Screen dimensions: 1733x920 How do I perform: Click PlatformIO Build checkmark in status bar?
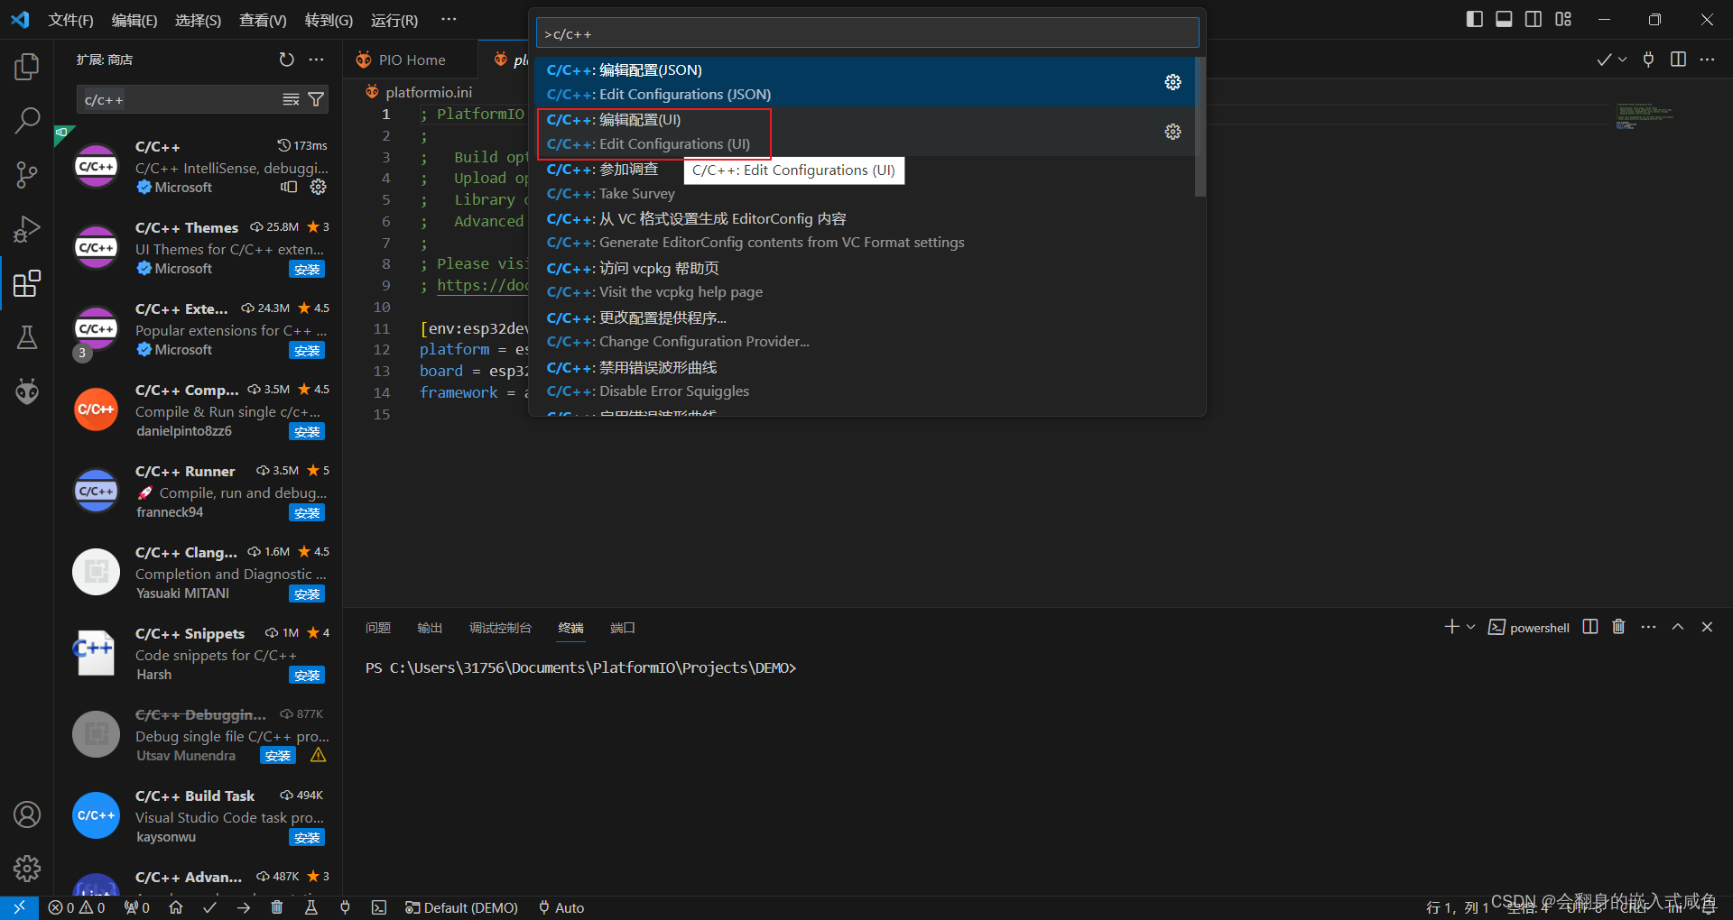(209, 907)
